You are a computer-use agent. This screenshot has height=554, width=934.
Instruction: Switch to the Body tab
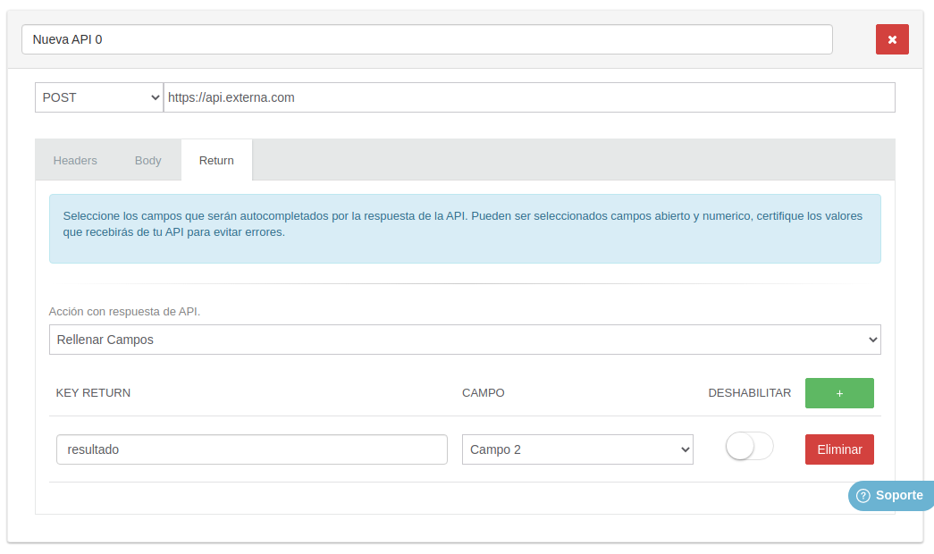pos(147,160)
